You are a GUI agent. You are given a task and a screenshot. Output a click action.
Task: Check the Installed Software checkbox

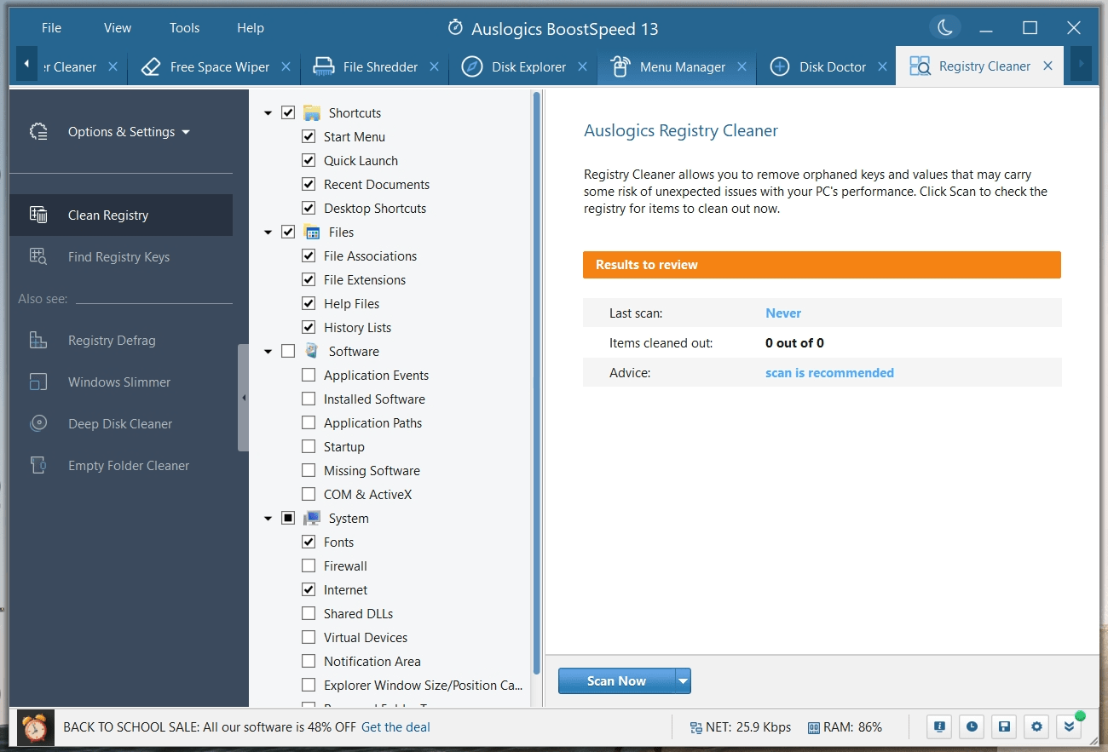pos(309,399)
